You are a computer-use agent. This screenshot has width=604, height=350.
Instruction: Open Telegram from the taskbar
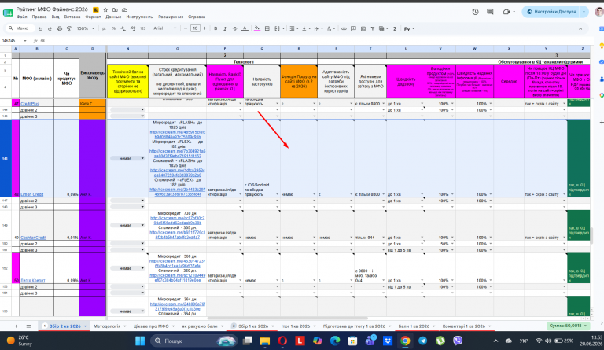(x=422, y=341)
